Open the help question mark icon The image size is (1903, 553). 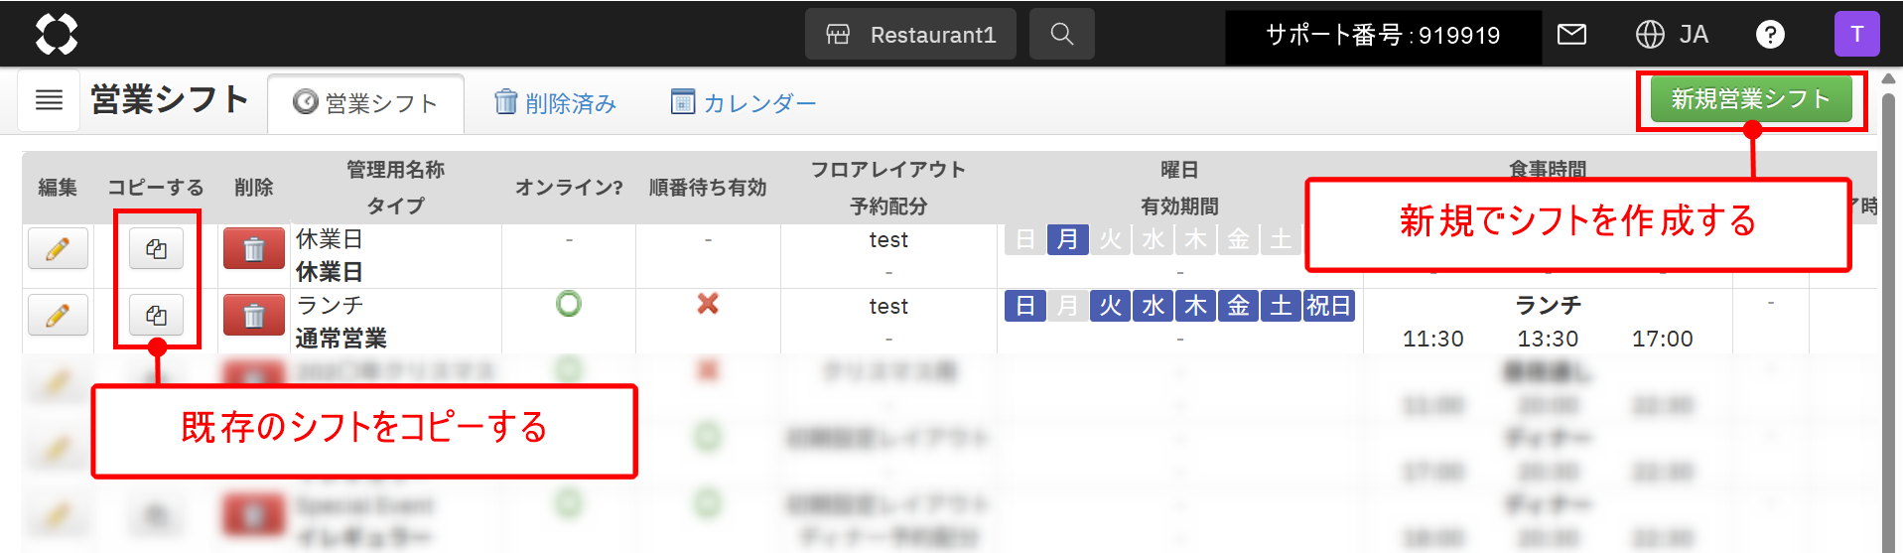pyautogui.click(x=1770, y=35)
